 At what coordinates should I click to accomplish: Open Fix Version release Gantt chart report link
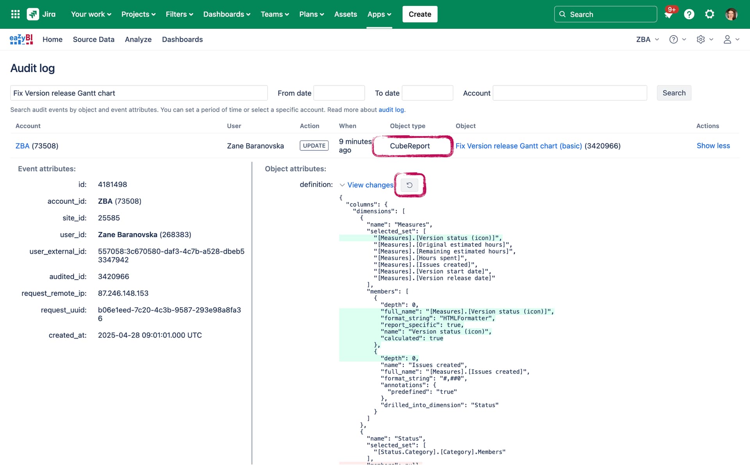[518, 146]
